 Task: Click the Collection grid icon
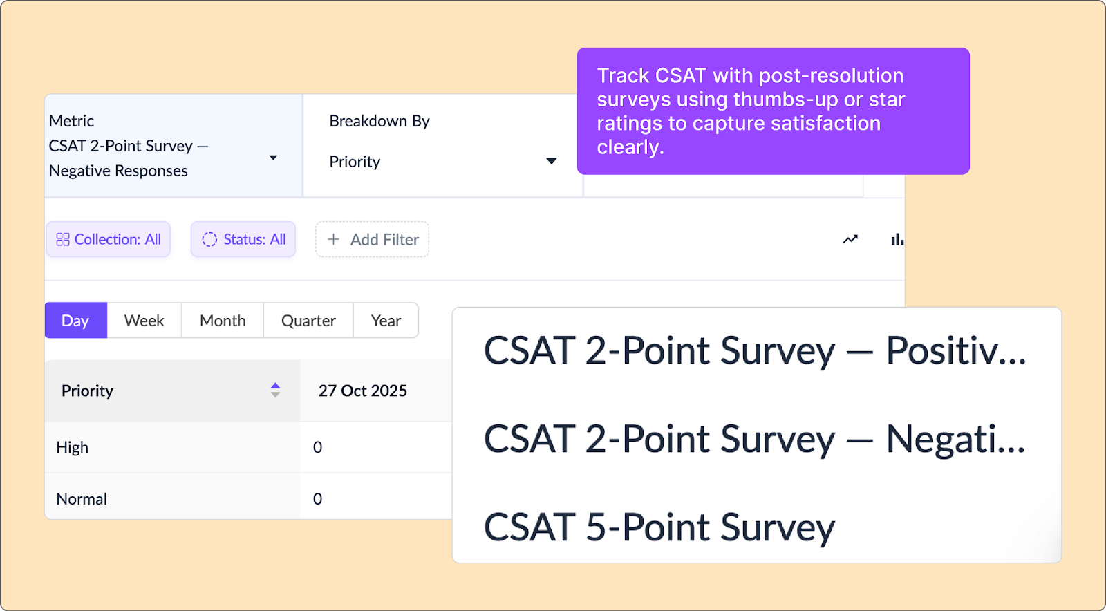tap(63, 239)
